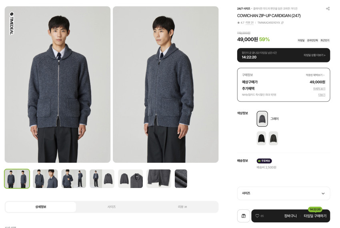The height and width of the screenshot is (228, 340).
Task: Expand 적용된 혜택보기 applied benefits
Action: pyautogui.click(x=315, y=75)
